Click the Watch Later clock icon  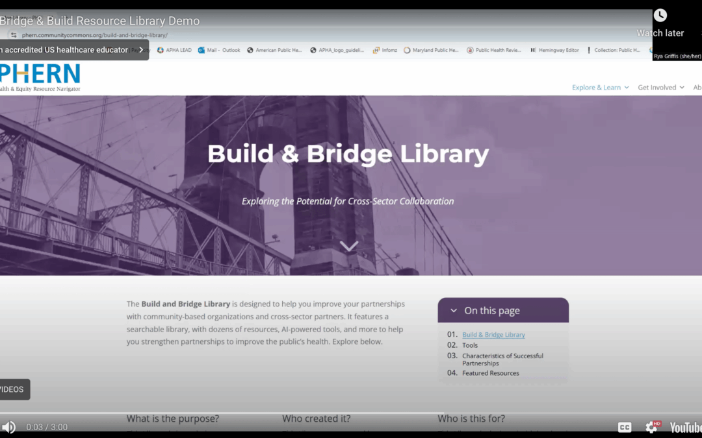click(x=660, y=14)
